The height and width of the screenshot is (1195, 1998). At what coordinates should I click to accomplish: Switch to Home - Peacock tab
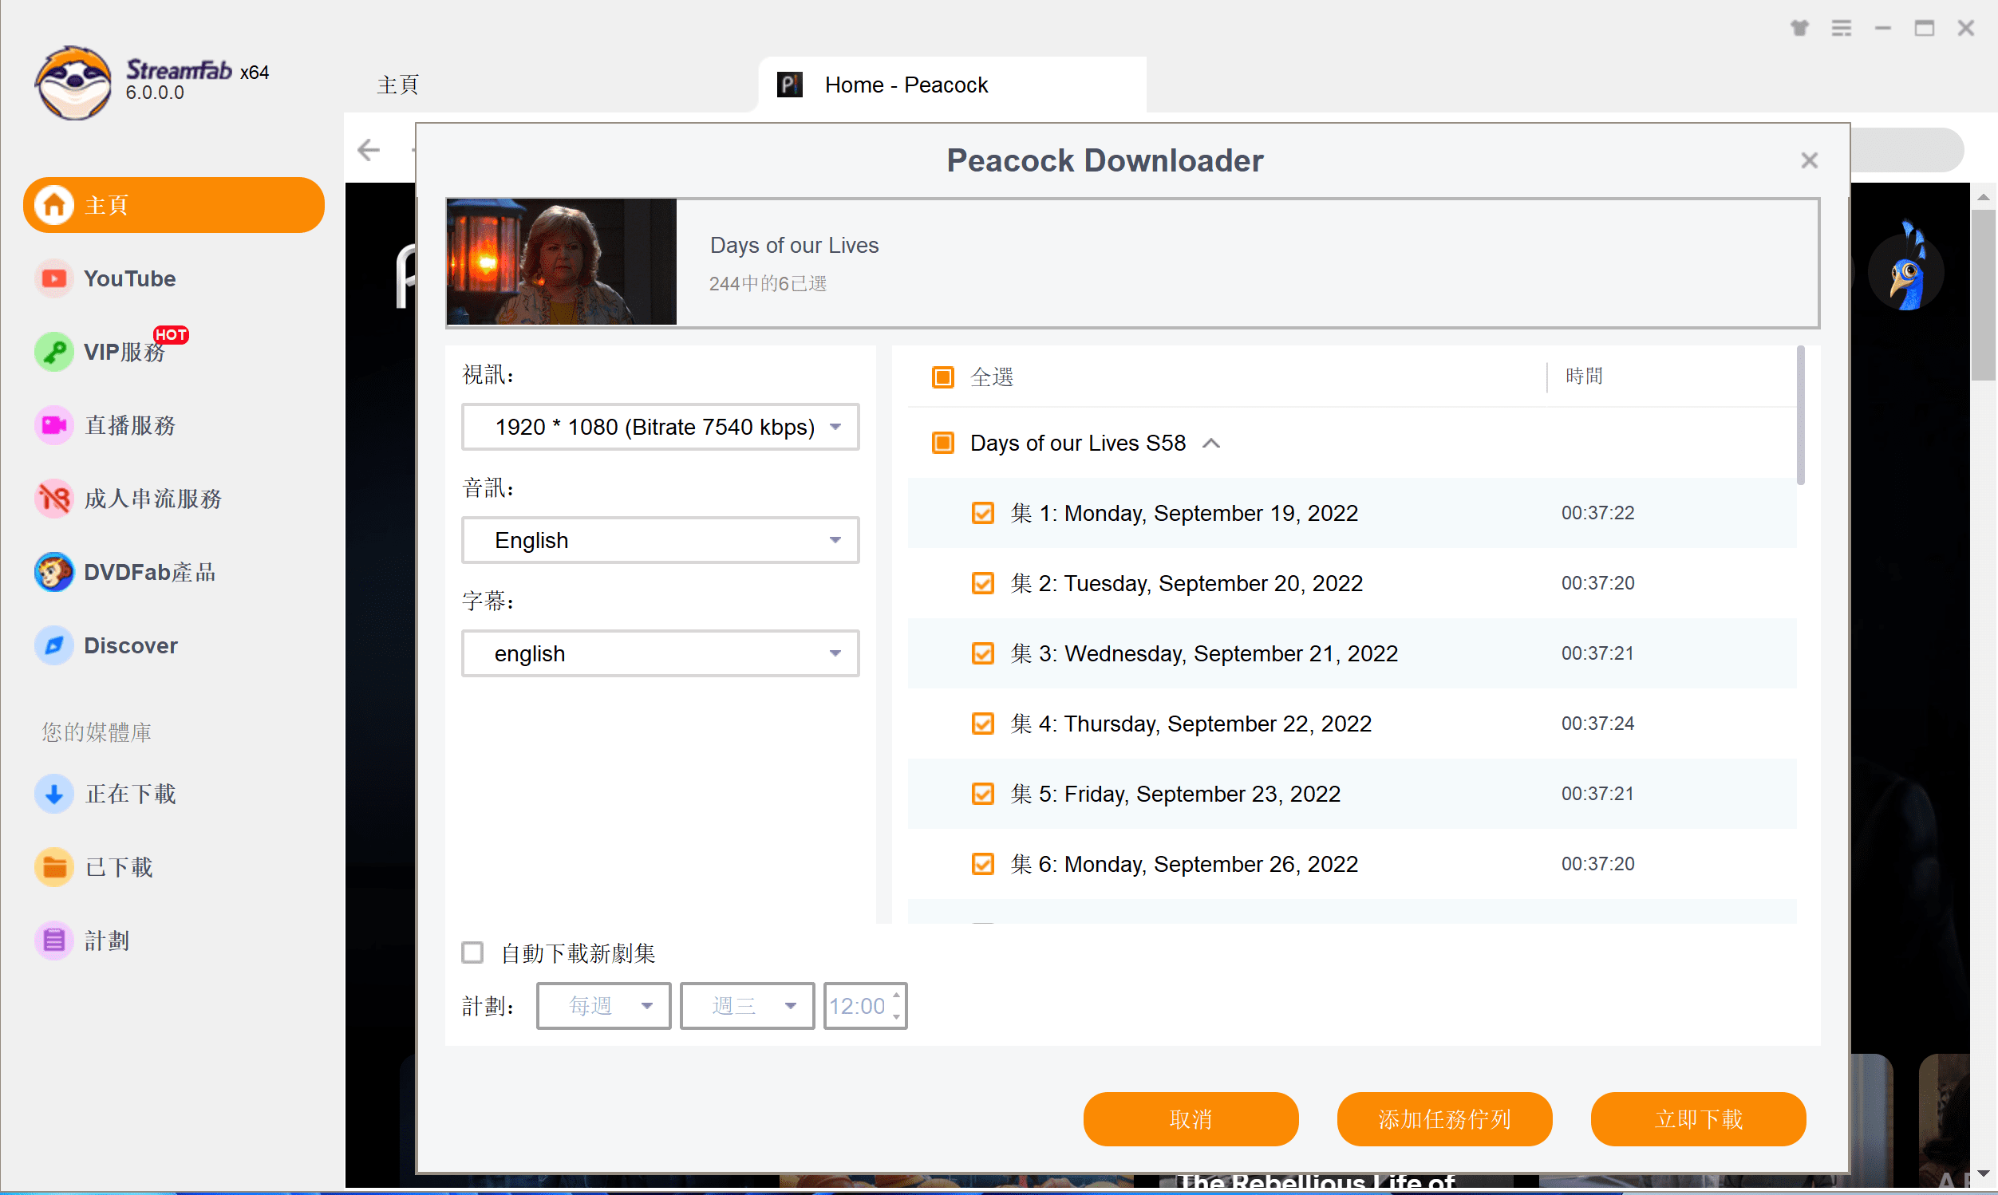pos(953,85)
